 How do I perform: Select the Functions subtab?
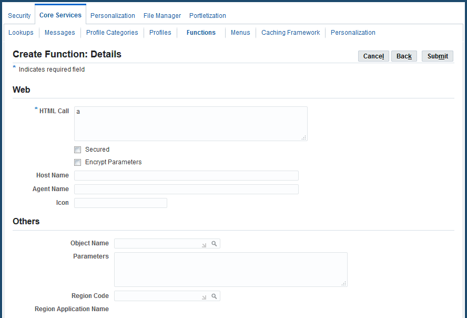(x=201, y=33)
